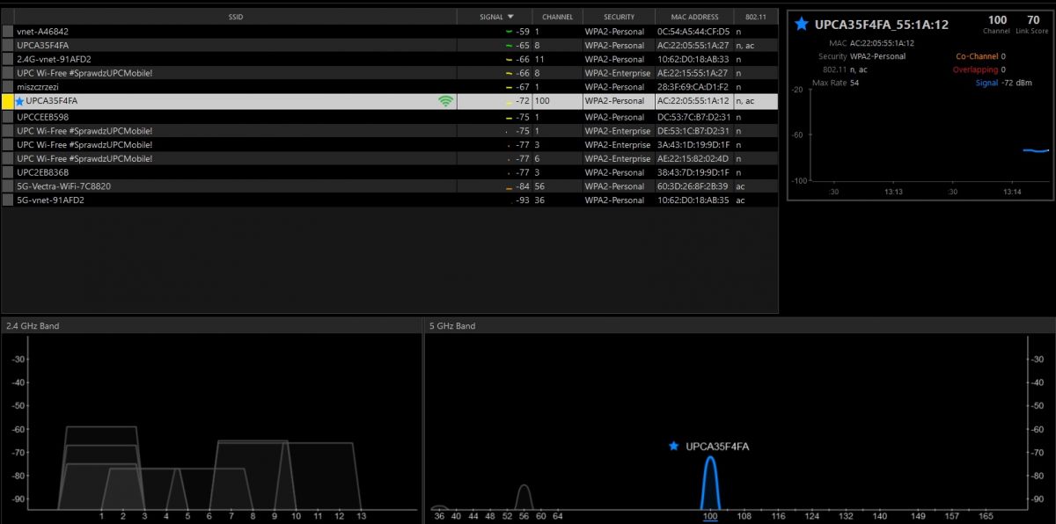Click the blue star in the selected UPCA35F4FA row
Image resolution: width=1056 pixels, height=524 pixels.
tap(19, 101)
